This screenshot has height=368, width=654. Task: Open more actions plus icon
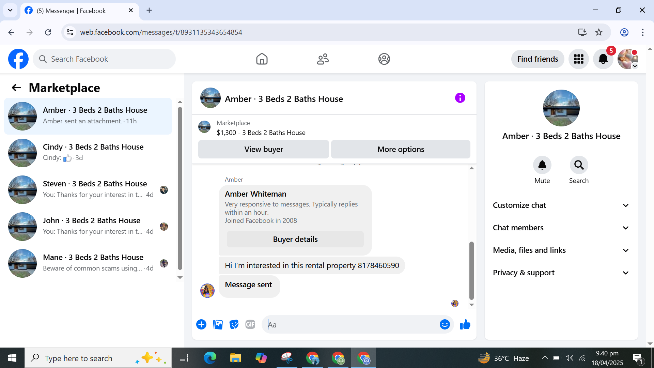coord(201,325)
